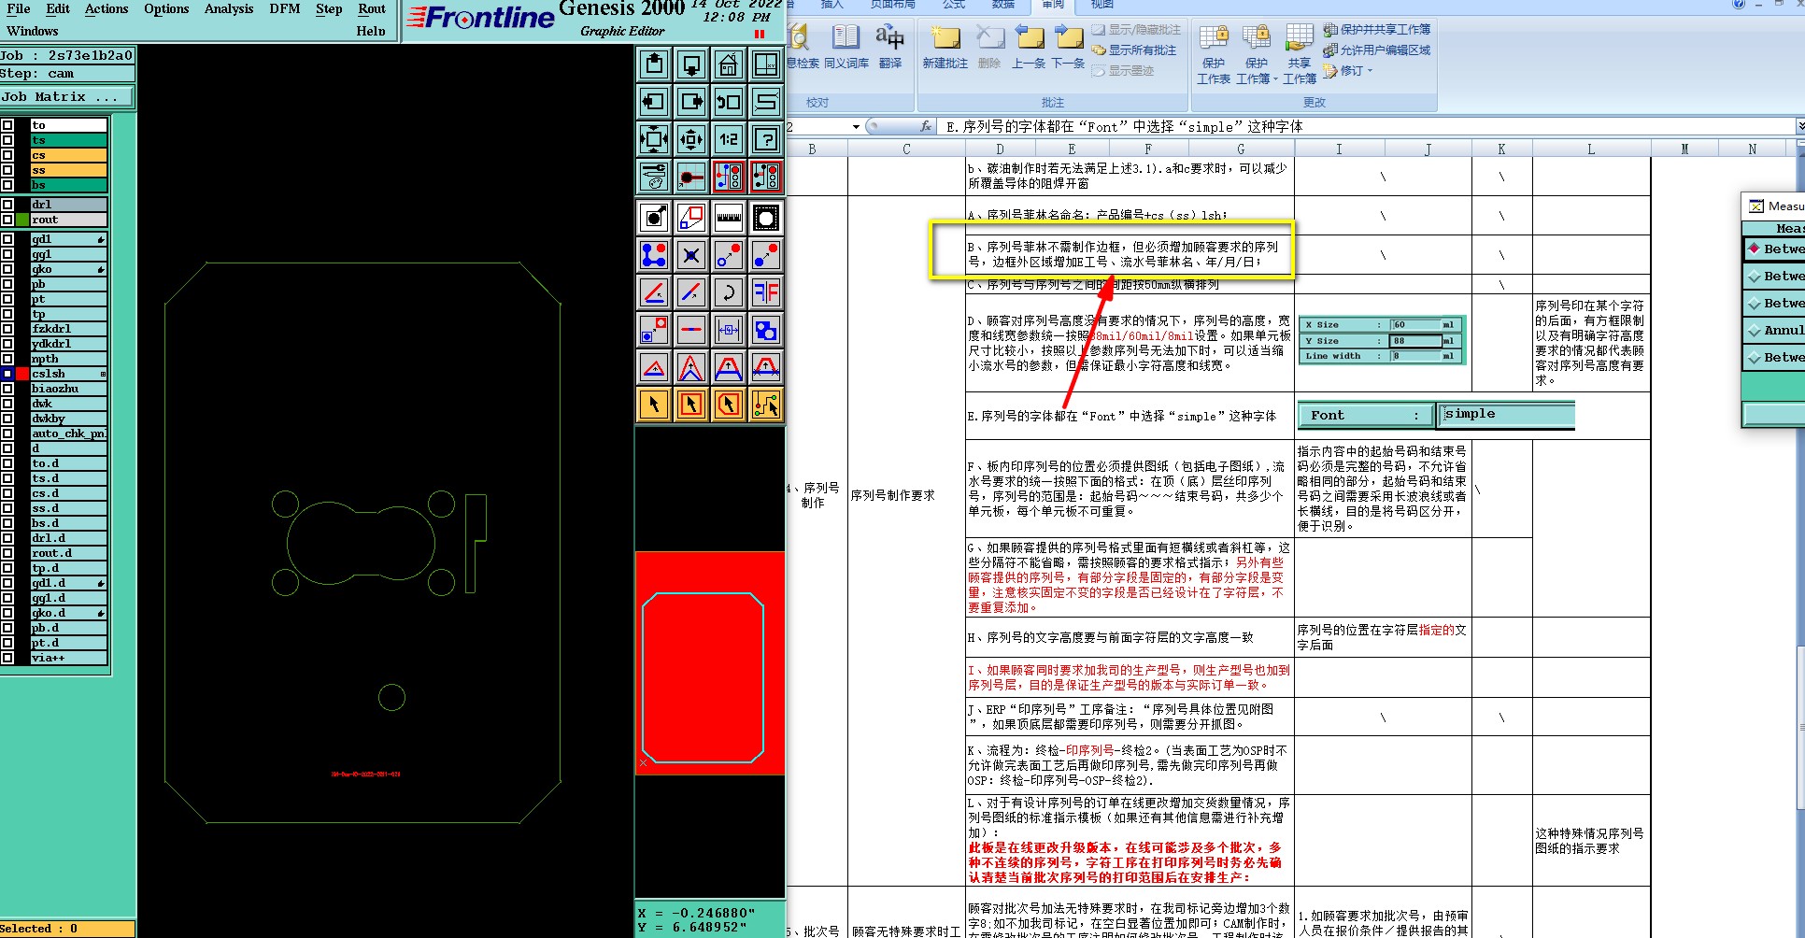Click the mirrored F flip icon
Screen dimensions: 1805x938
(766, 292)
